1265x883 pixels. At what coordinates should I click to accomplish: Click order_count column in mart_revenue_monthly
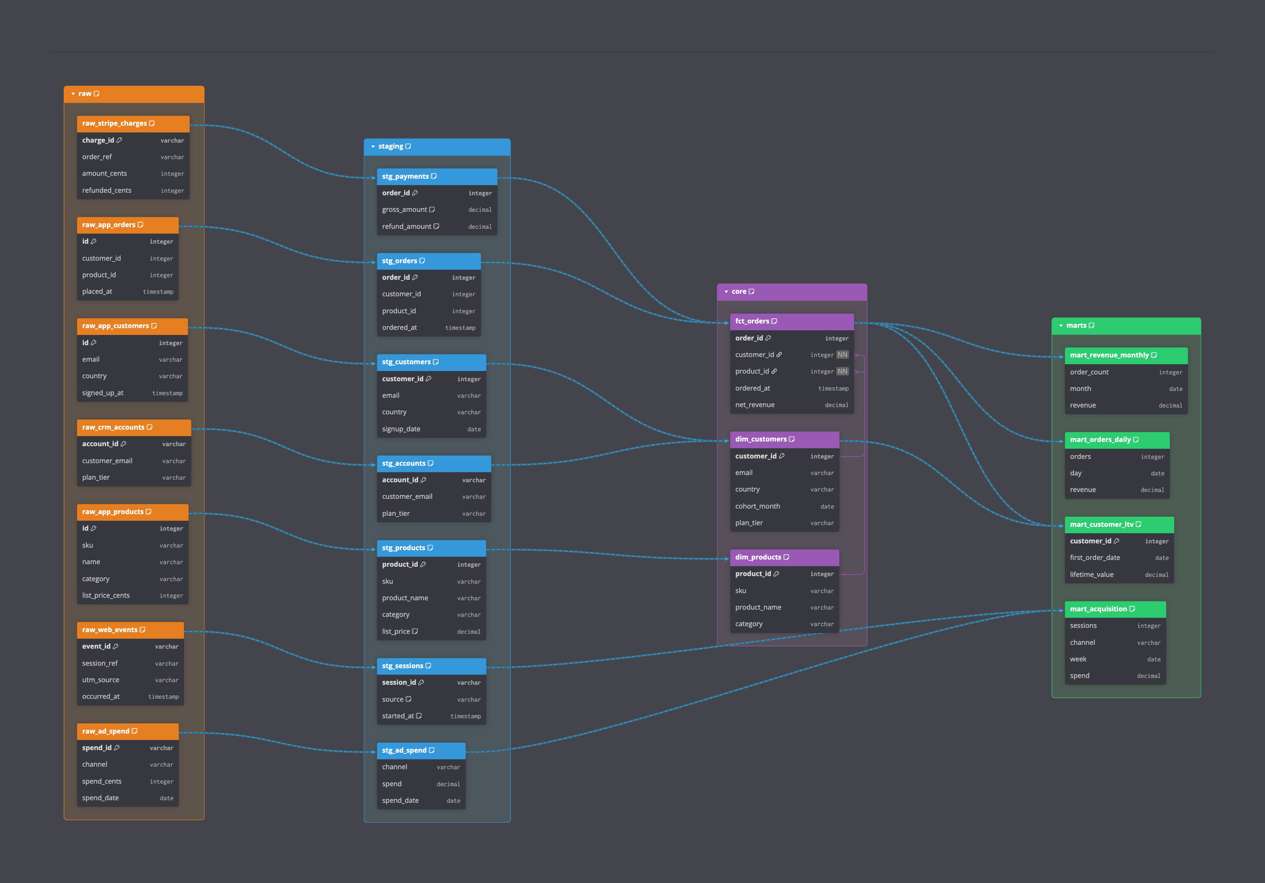(x=1126, y=372)
